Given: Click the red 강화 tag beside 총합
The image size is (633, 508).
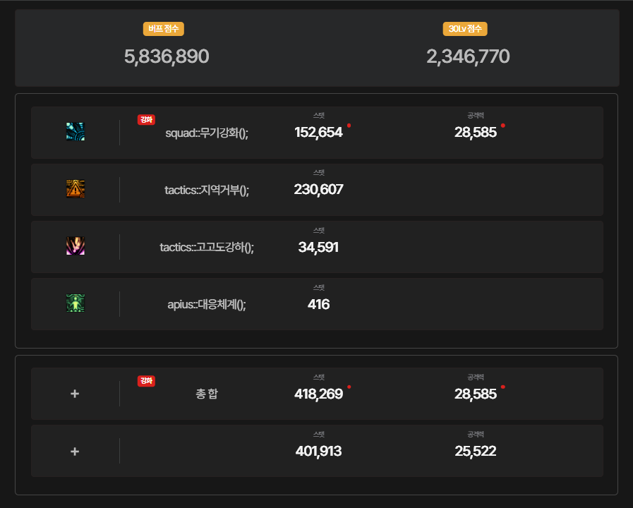Looking at the screenshot, I should (146, 381).
